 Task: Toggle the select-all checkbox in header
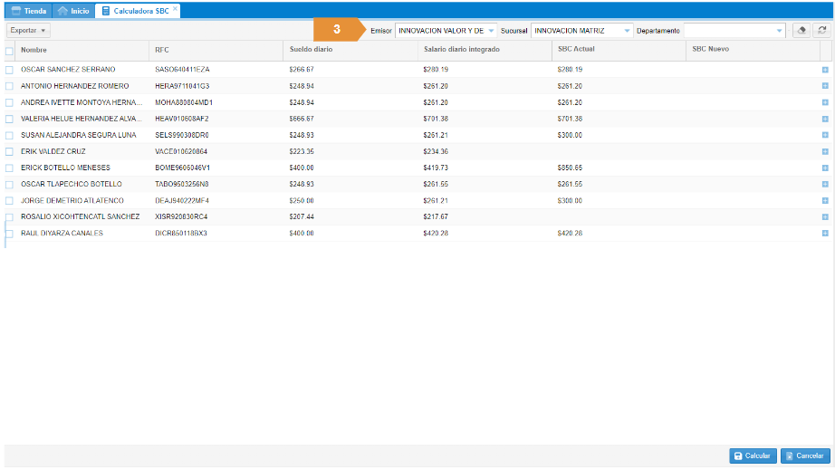click(x=10, y=50)
